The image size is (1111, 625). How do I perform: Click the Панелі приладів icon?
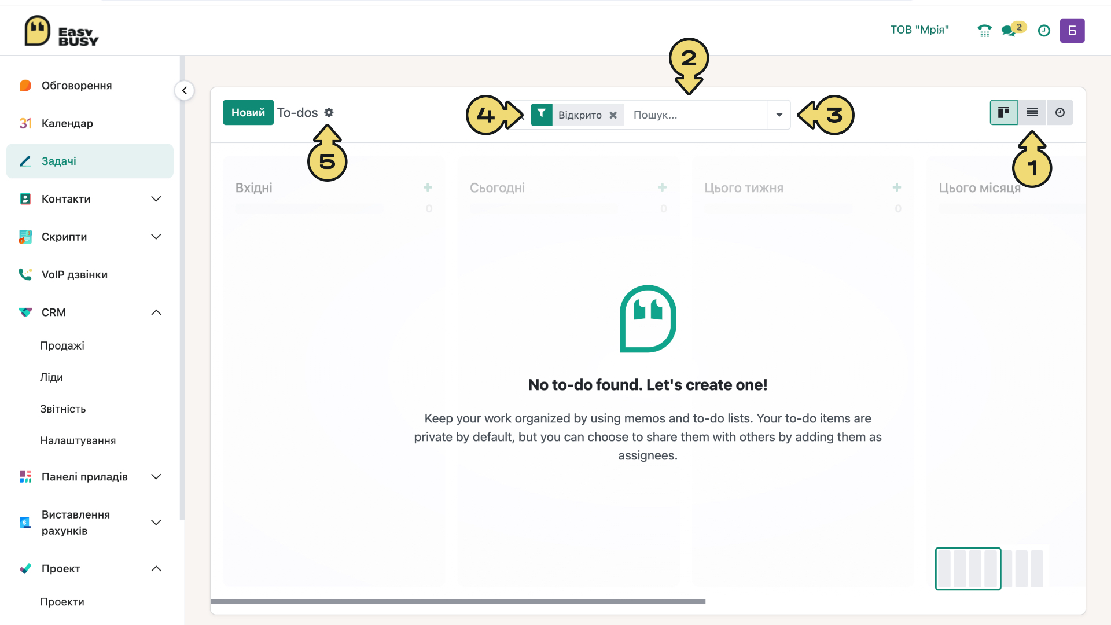coord(25,477)
